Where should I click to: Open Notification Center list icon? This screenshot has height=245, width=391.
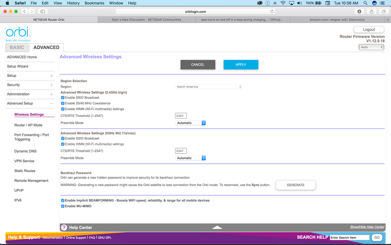(382, 3)
